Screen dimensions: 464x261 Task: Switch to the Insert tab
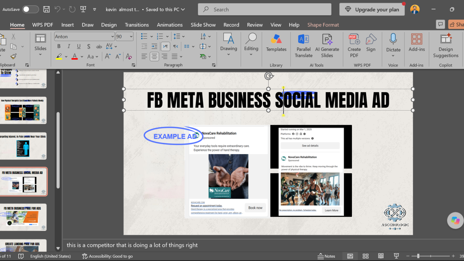(67, 25)
